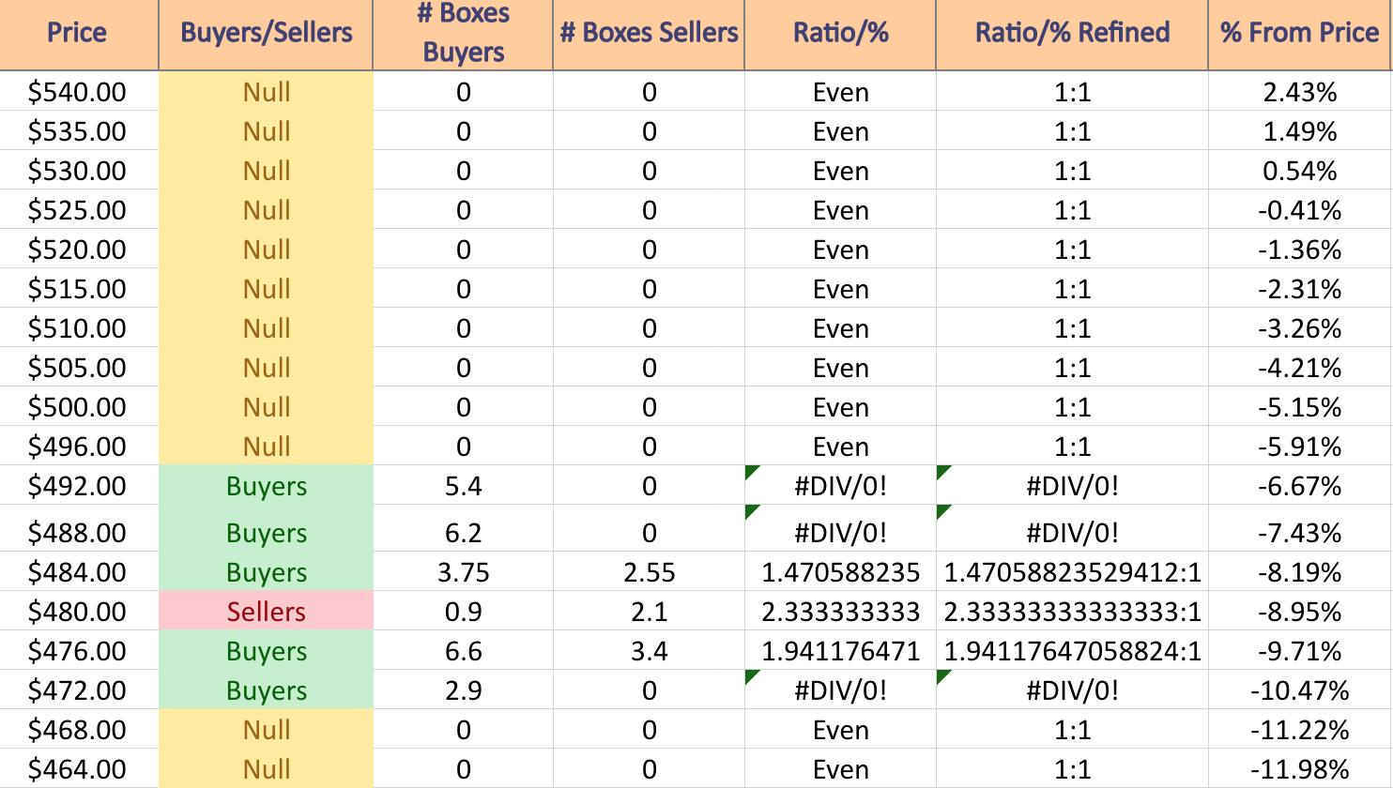Select the 2.333333333 ratio cell
The image size is (1393, 788).
840,611
